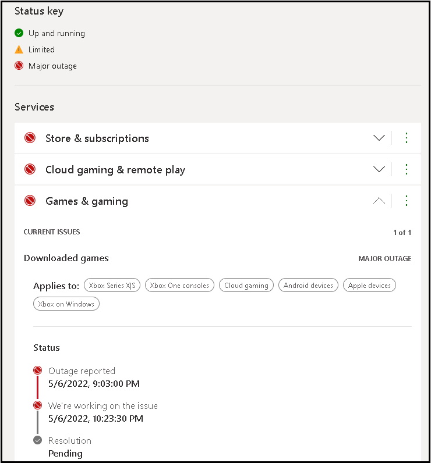This screenshot has width=431, height=463.
Task: Click the Games & gaming outage status icon
Action: coord(30,201)
